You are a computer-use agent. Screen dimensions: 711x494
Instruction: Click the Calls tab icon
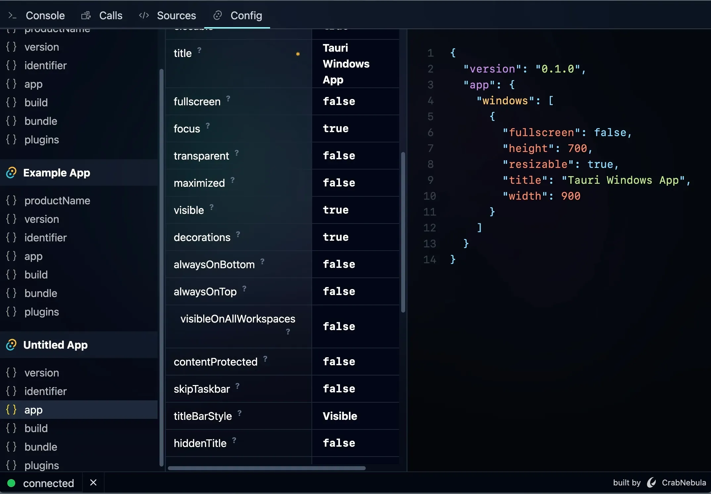(x=86, y=16)
